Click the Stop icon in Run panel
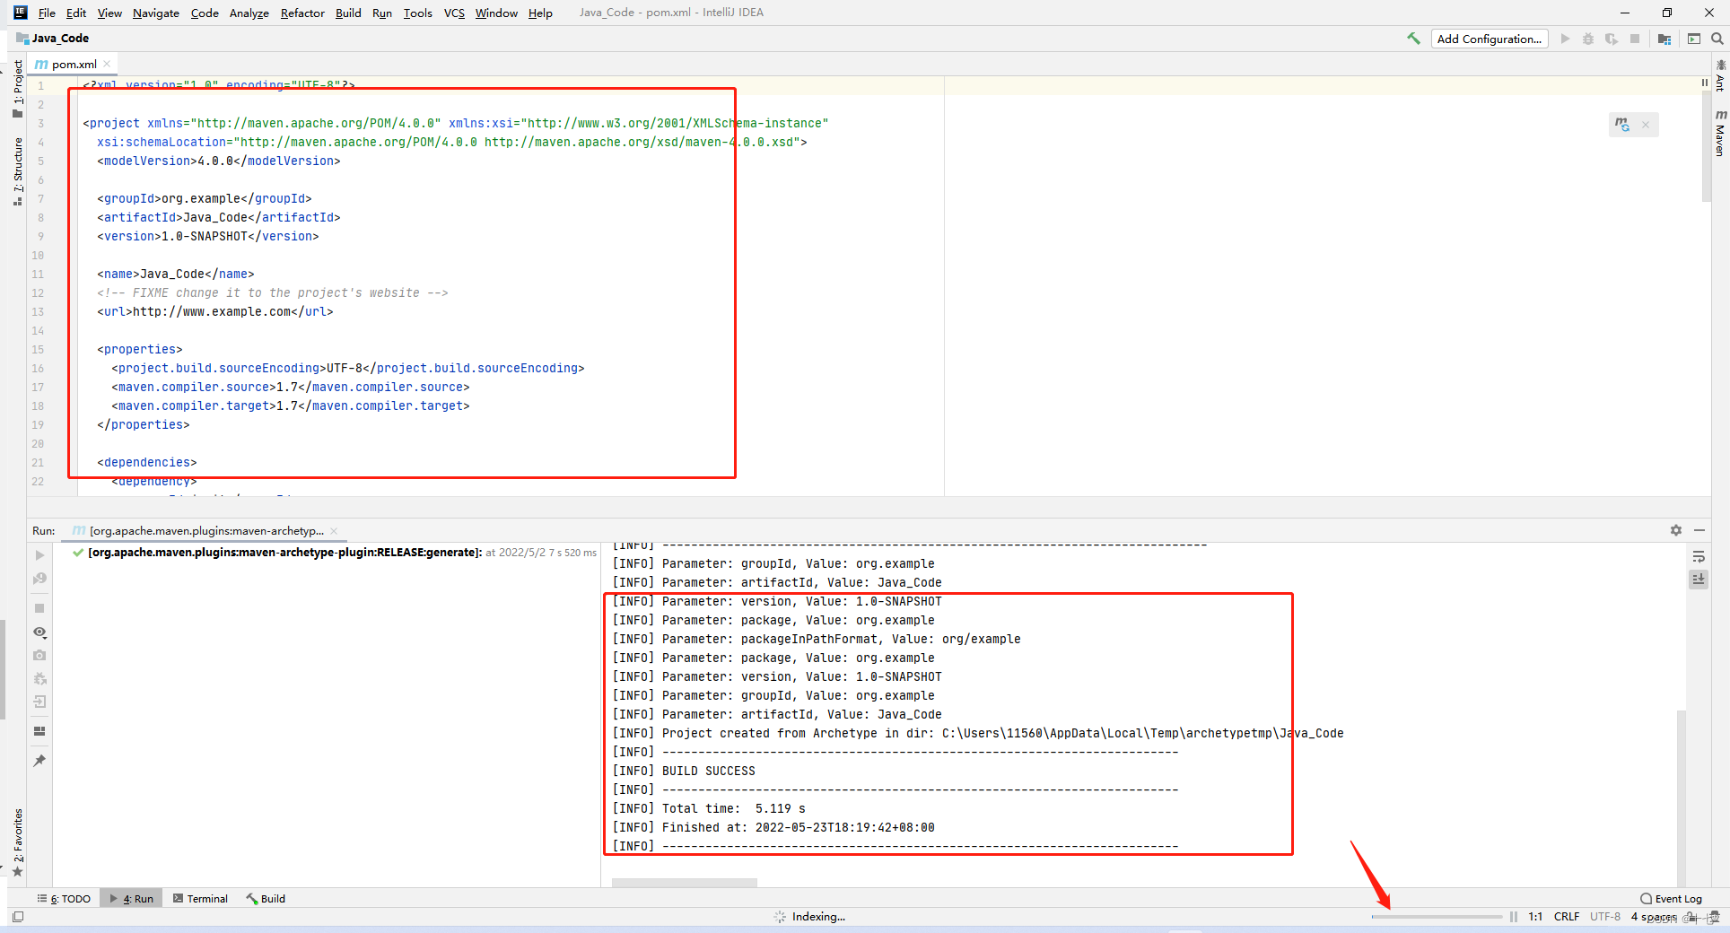Viewport: 1730px width, 933px height. 39,608
